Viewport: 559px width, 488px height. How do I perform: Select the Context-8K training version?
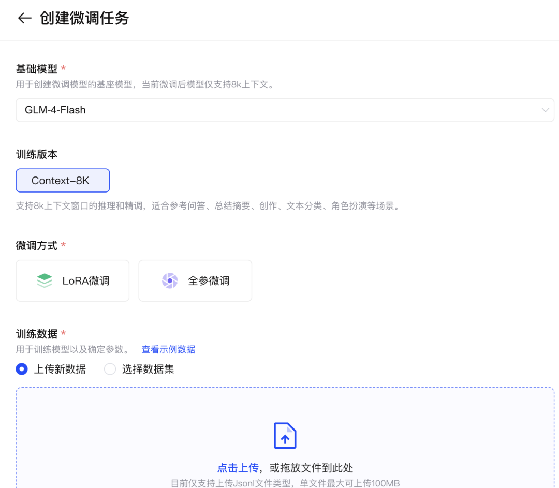[63, 181]
